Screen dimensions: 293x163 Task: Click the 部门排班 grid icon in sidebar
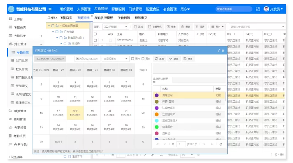(x=12, y=61)
